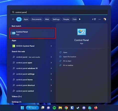Image resolution: width=118 pixels, height=111 pixels.
Task: Expand 'control panel settings' suggestion chevron
Action: [x=51, y=74]
